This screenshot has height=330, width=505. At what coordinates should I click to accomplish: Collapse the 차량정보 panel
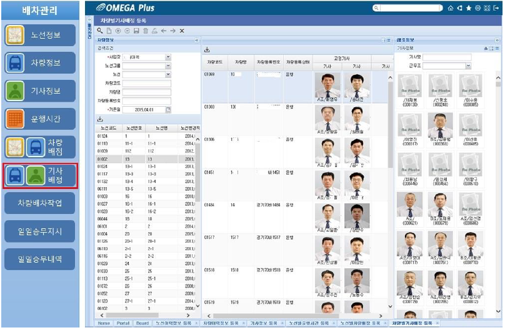tap(197, 40)
